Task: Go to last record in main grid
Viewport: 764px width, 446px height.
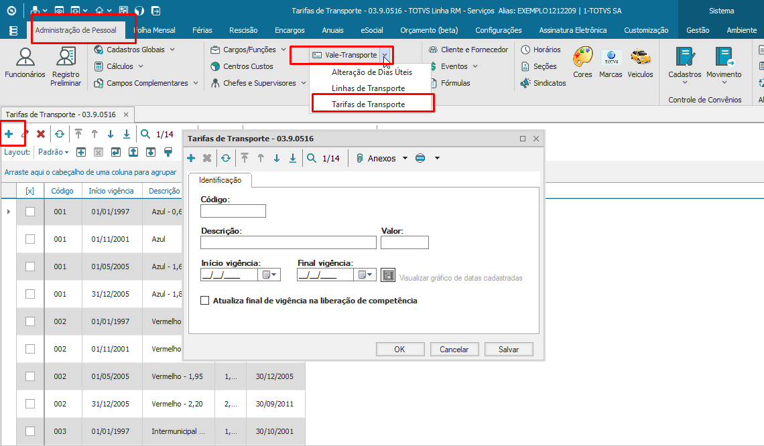Action: point(127,134)
